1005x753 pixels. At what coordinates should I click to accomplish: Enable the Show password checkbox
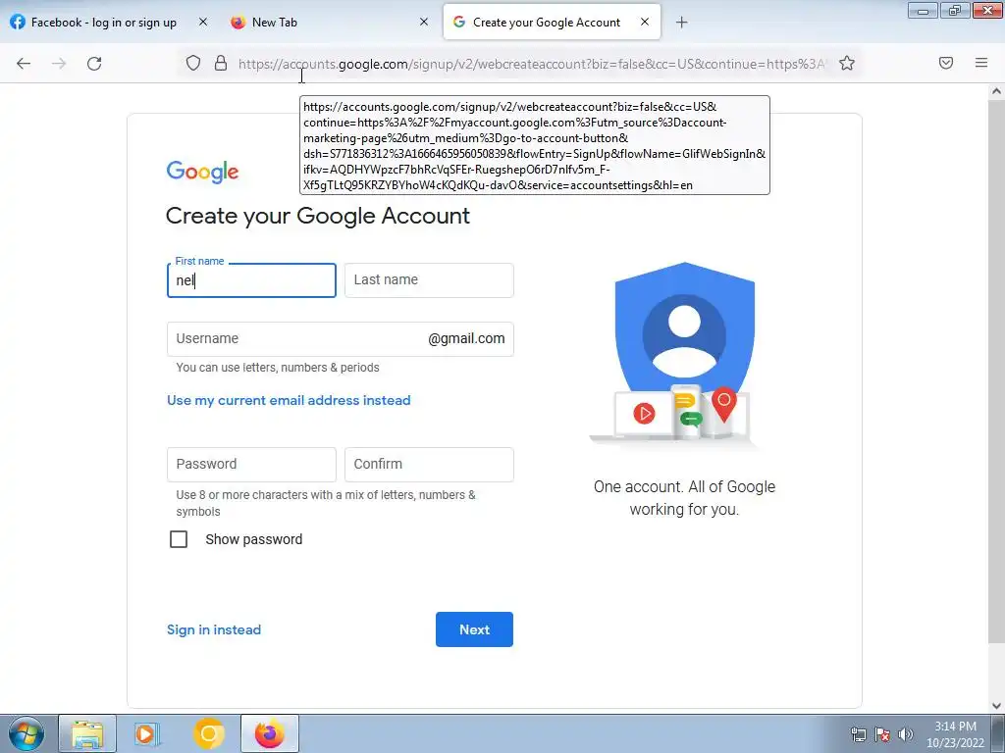tap(179, 539)
